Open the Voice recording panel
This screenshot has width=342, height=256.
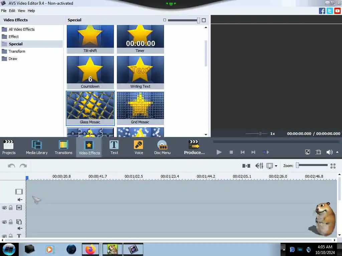pyautogui.click(x=139, y=147)
